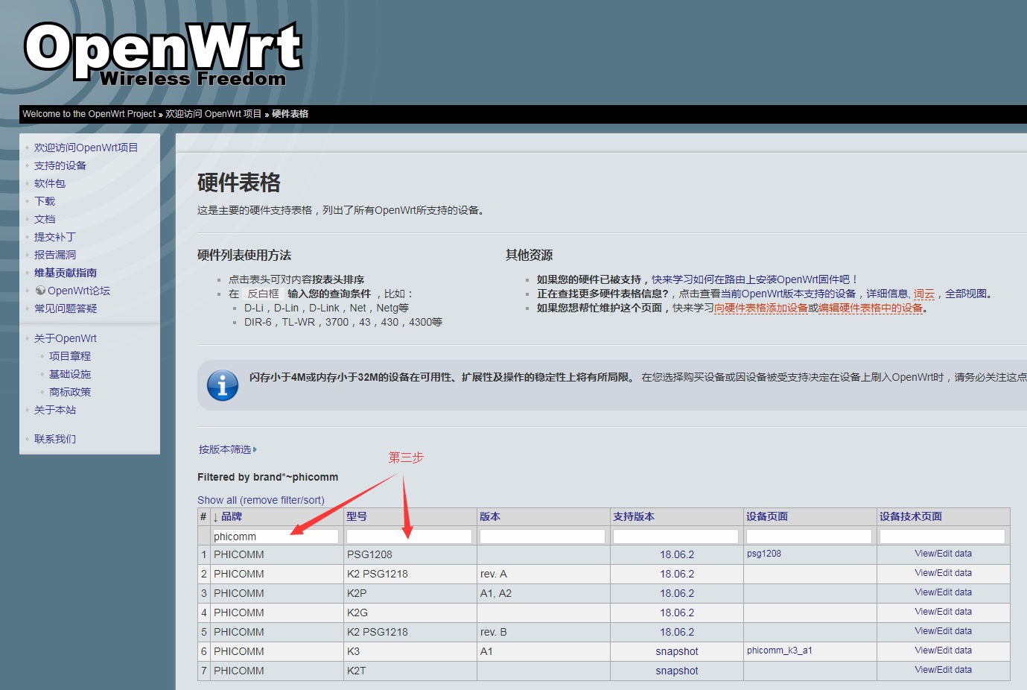This screenshot has width=1027, height=690.
Task: Click the 设备技术页面 filter input field
Action: 942,537
